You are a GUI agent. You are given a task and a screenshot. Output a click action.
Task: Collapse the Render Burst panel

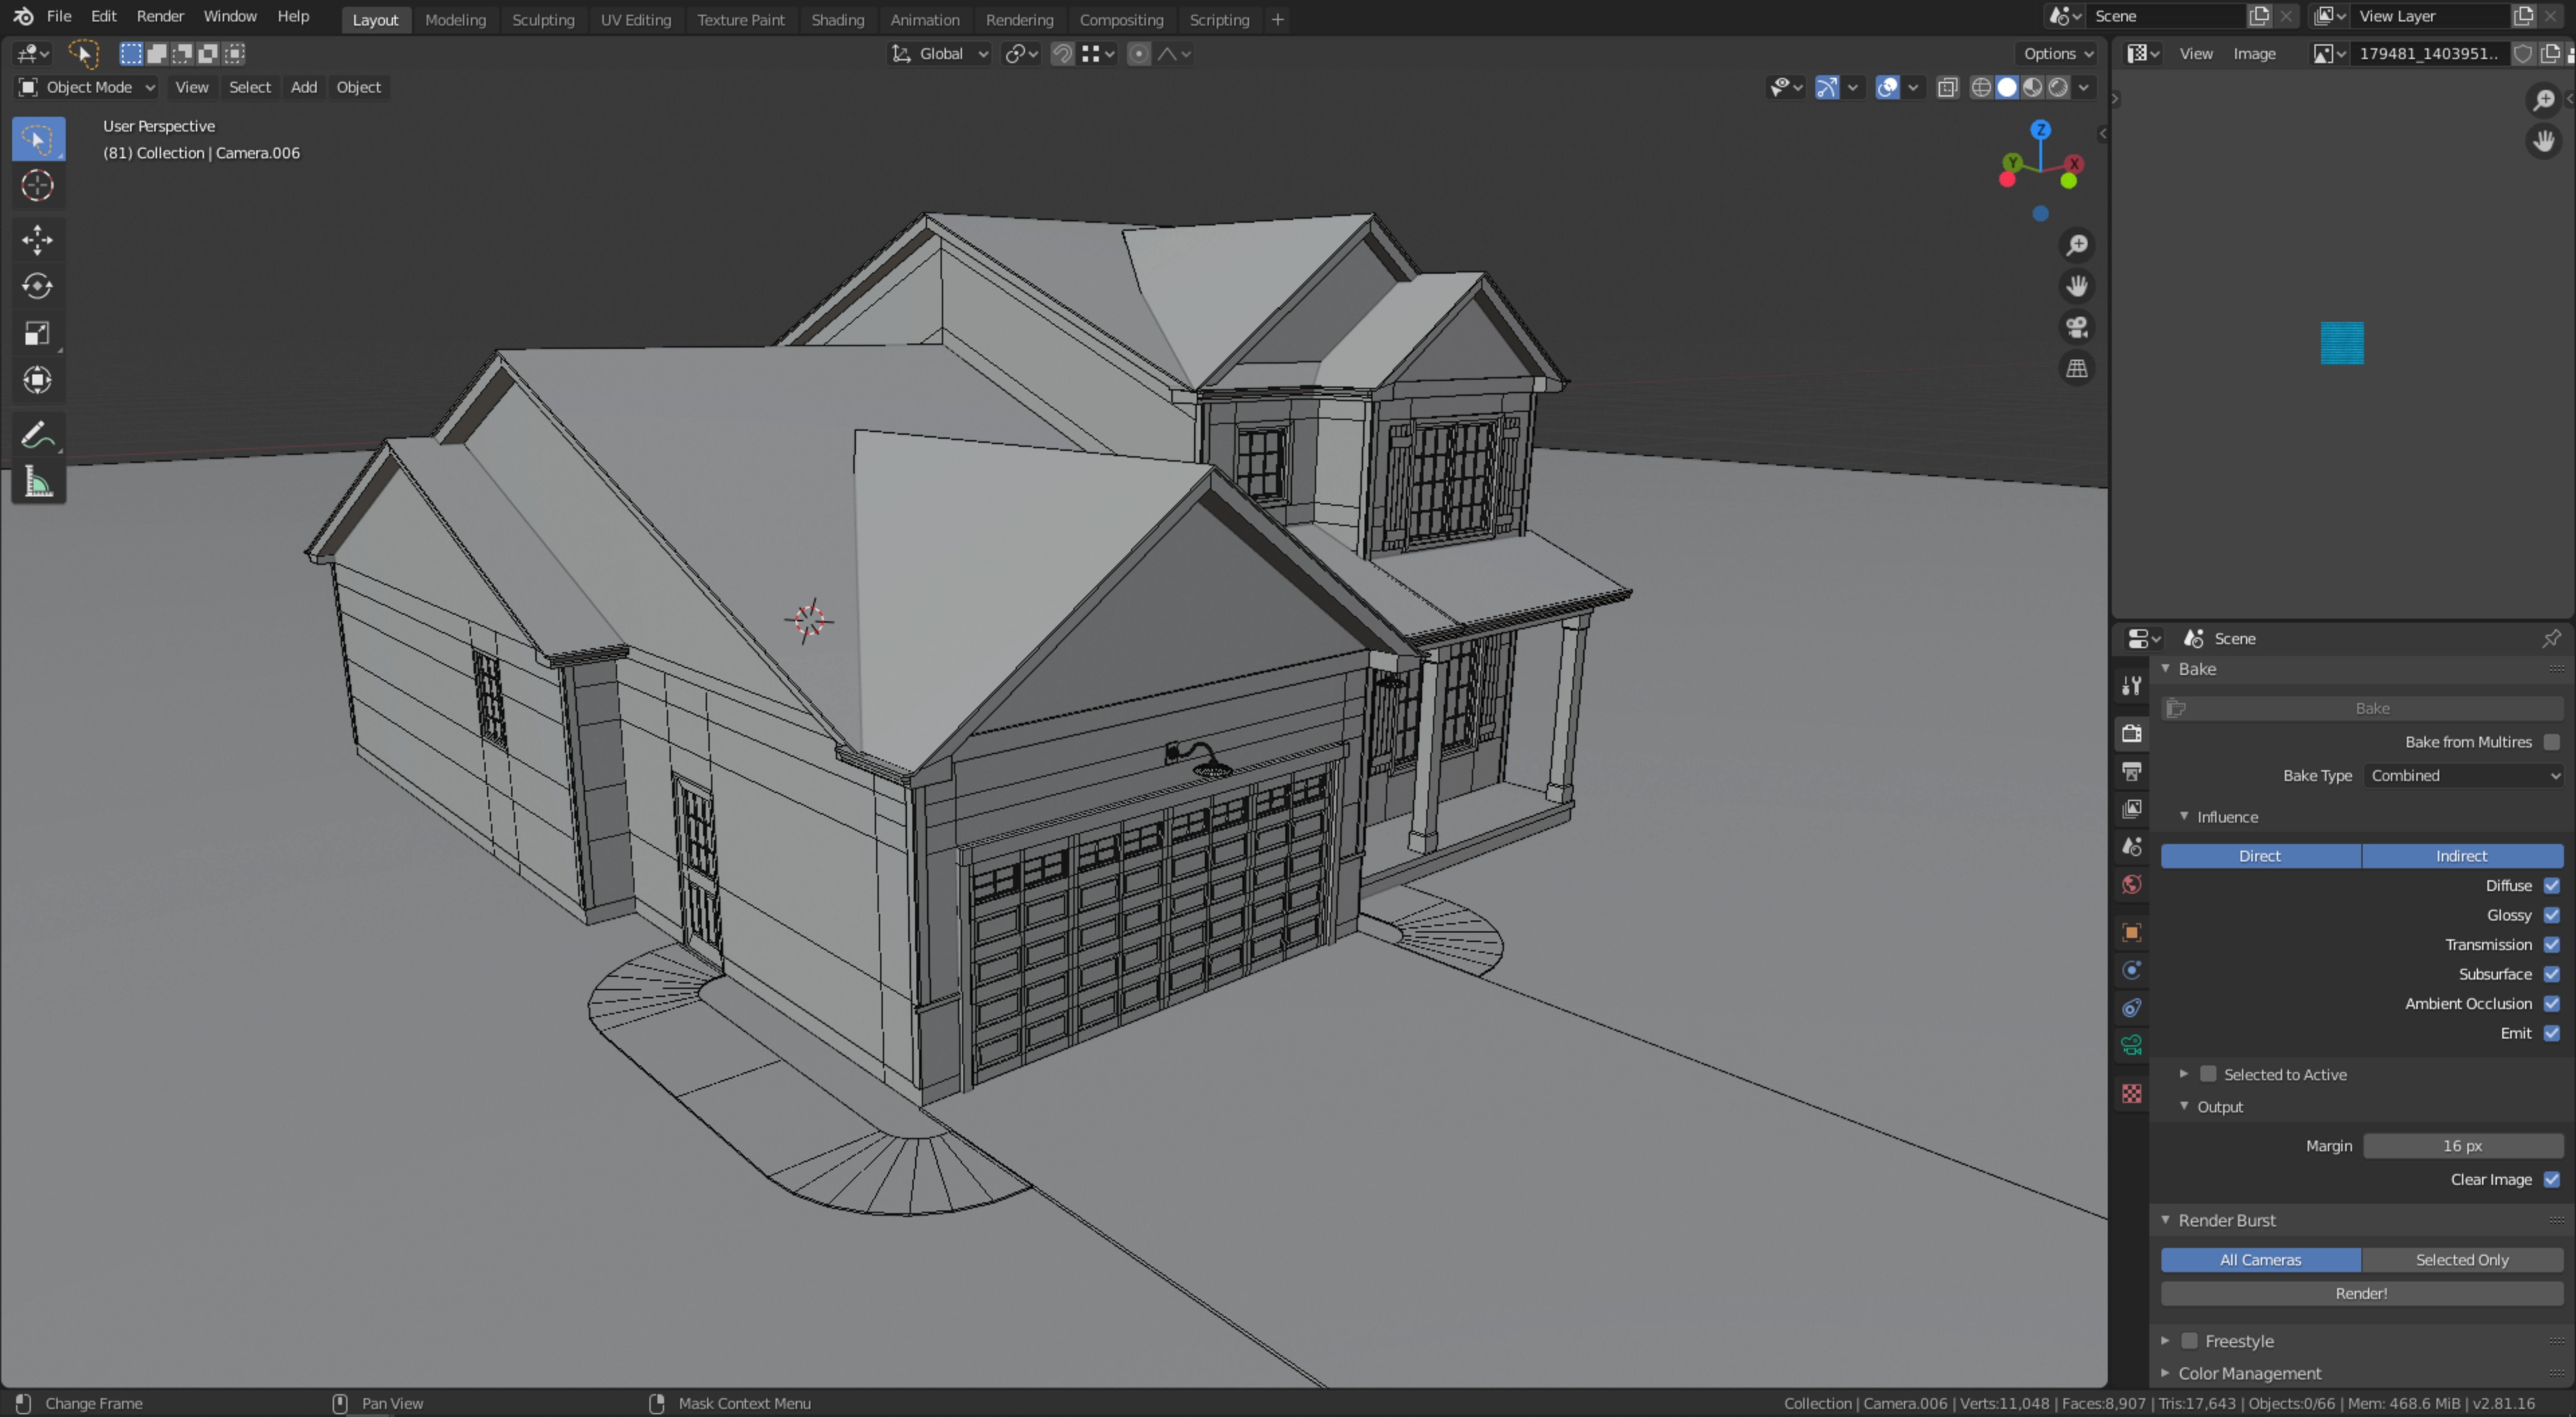[x=2166, y=1220]
